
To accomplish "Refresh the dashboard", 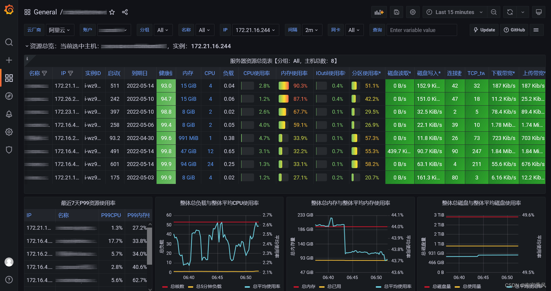I will pos(510,12).
